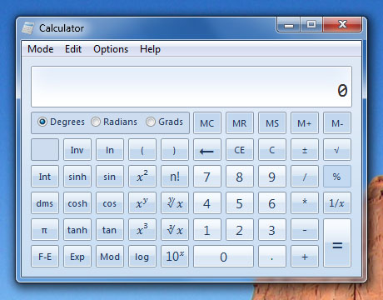Click the Exp exponent button
Viewport: 383px width, 300px height.
(77, 257)
